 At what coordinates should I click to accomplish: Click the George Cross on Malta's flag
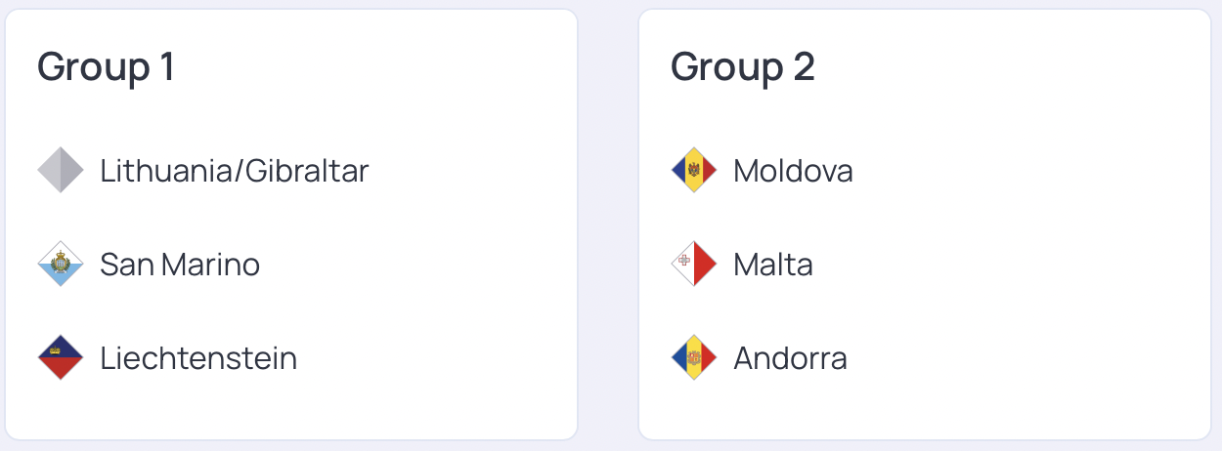click(x=683, y=261)
